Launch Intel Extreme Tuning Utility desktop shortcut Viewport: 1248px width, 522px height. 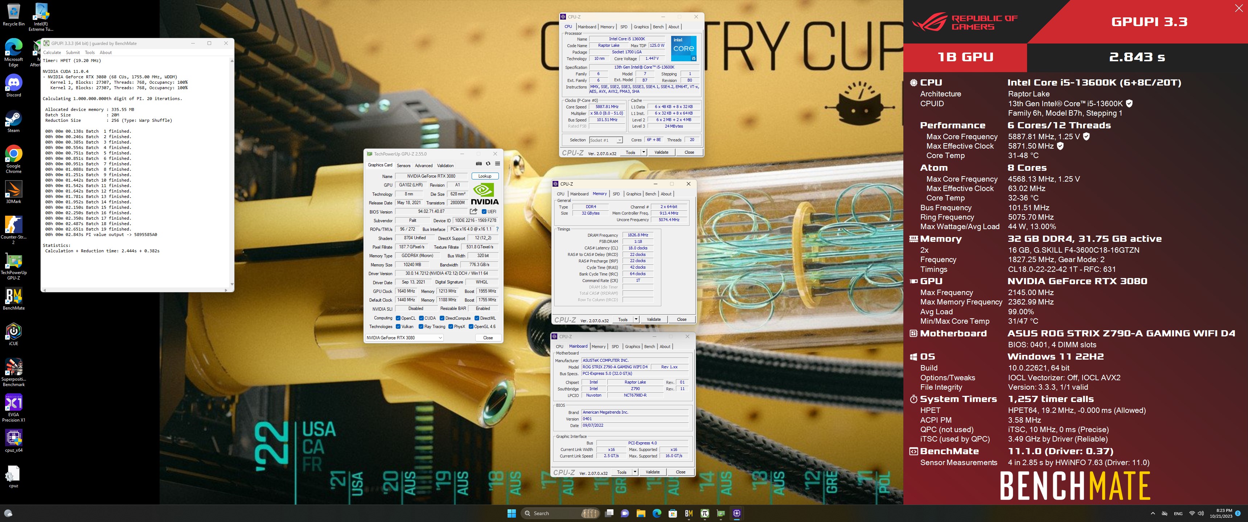pos(41,17)
